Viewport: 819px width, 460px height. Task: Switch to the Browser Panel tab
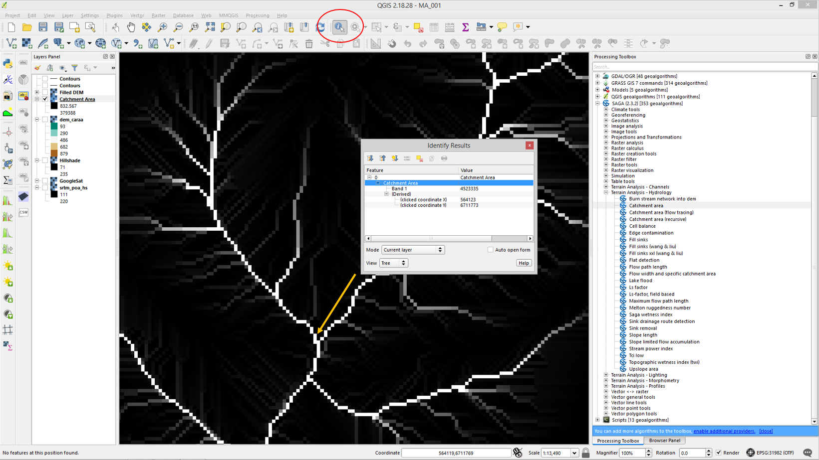(x=664, y=441)
